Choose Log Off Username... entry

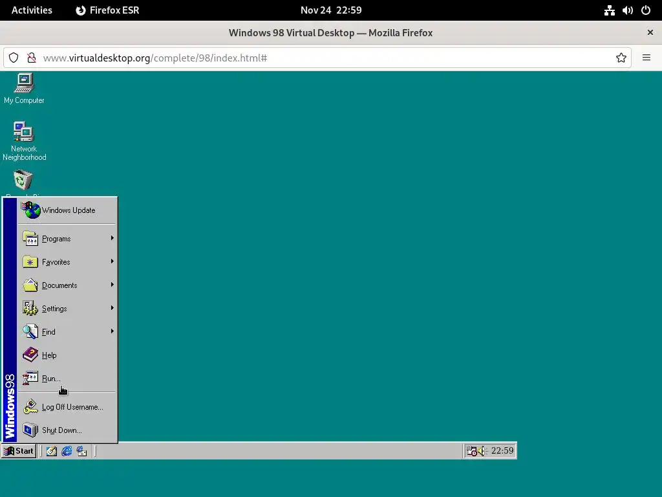[67, 407]
